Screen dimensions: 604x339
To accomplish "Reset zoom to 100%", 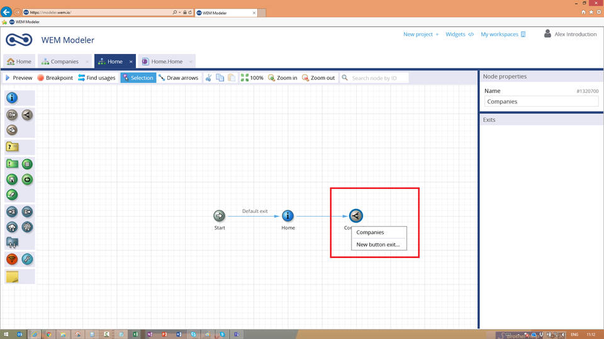I will point(252,78).
